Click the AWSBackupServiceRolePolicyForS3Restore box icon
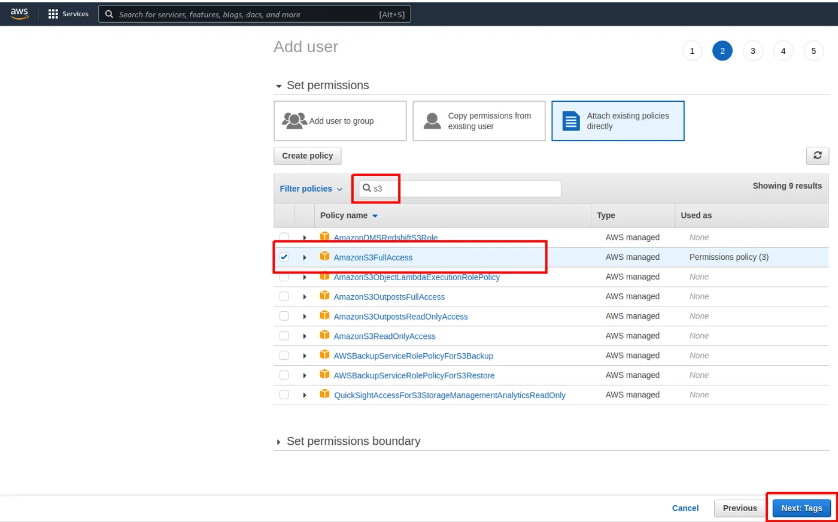The width and height of the screenshot is (838, 522). (324, 375)
